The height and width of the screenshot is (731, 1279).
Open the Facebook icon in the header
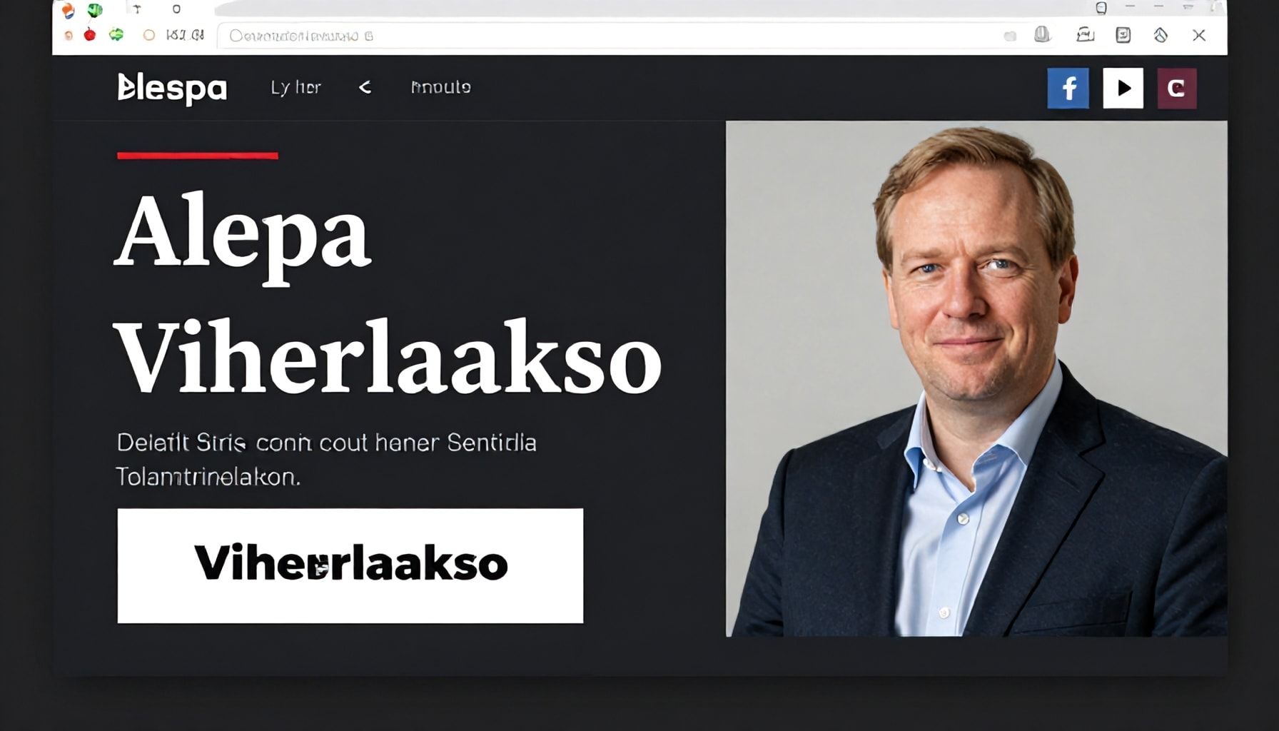point(1068,88)
